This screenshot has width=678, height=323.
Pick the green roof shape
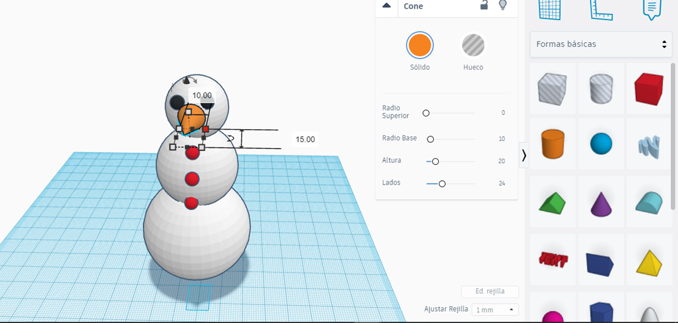point(552,202)
